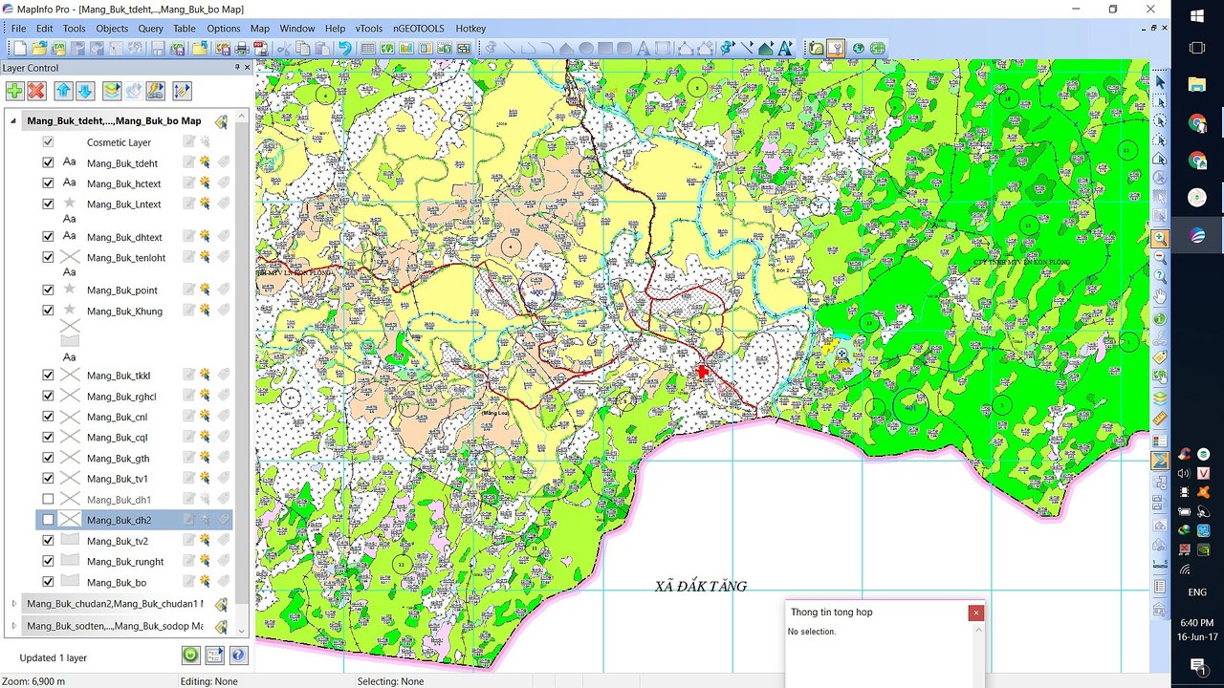Click the Cut scissors icon

coord(284,48)
